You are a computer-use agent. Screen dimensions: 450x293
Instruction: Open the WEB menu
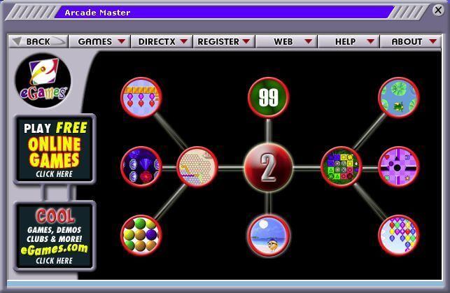coord(286,41)
